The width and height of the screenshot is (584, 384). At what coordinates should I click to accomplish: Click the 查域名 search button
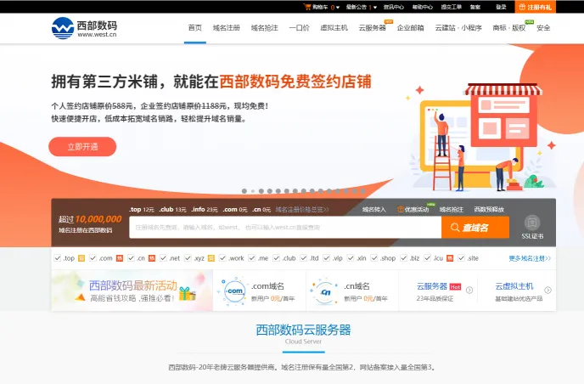coord(475,228)
